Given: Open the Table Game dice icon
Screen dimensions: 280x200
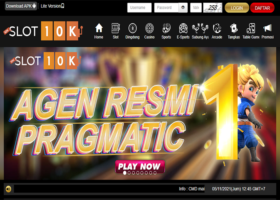Looking at the screenshot, I should click(251, 28).
